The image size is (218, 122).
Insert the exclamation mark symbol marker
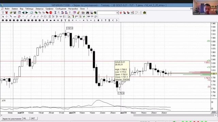(102, 20)
